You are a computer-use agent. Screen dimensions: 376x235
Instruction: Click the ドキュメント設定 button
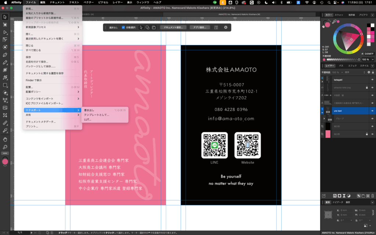[173, 27]
